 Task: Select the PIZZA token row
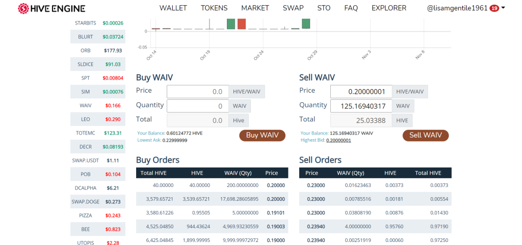coord(98,215)
